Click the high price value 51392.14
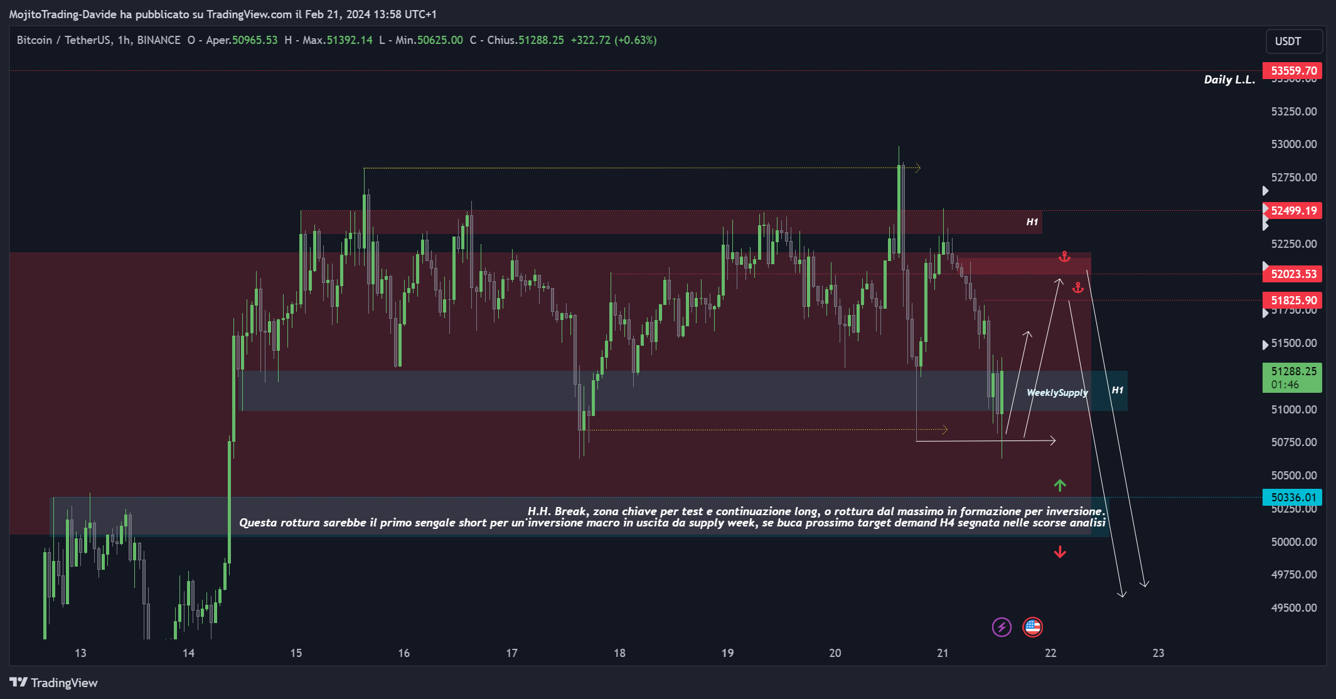 pyautogui.click(x=350, y=40)
